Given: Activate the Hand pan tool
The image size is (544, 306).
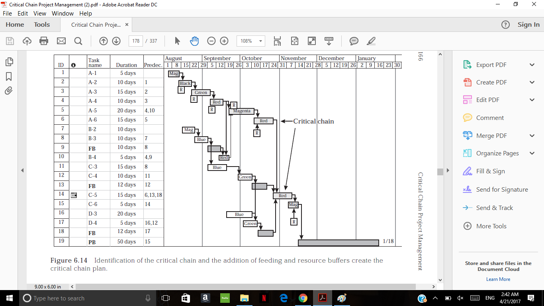Looking at the screenshot, I should tap(194, 41).
